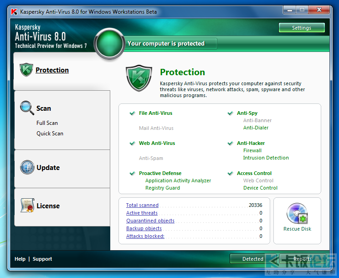Screen dimensions: 339x278
Task: Click the Detected button
Action: pos(253,259)
